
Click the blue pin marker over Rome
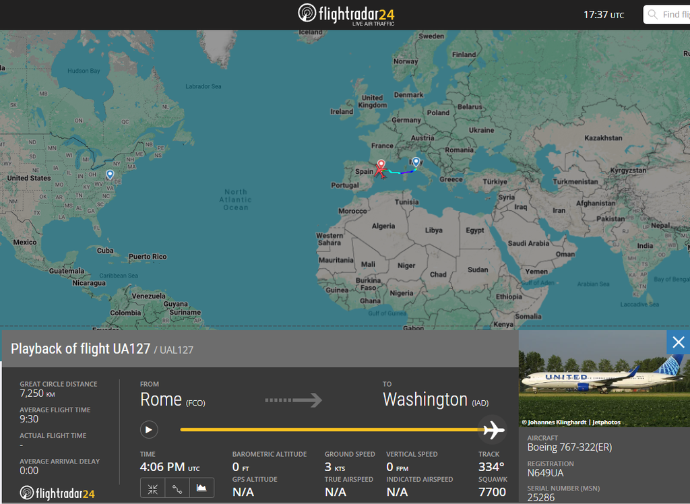click(x=416, y=162)
